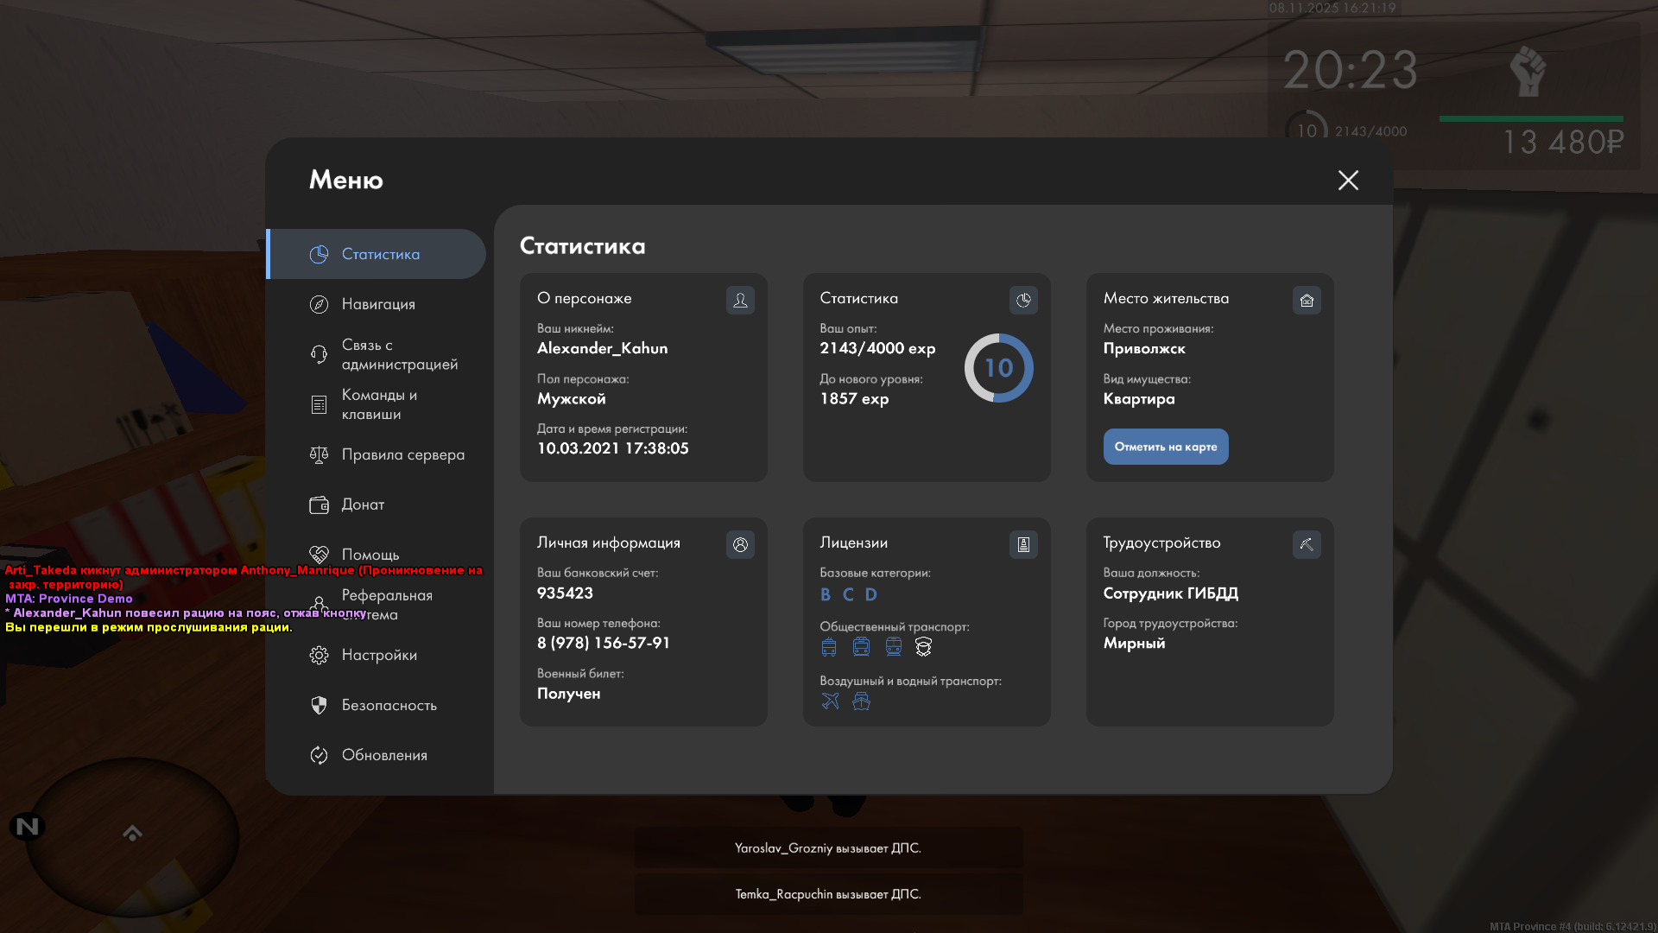Open the Донат menu section

click(x=363, y=505)
